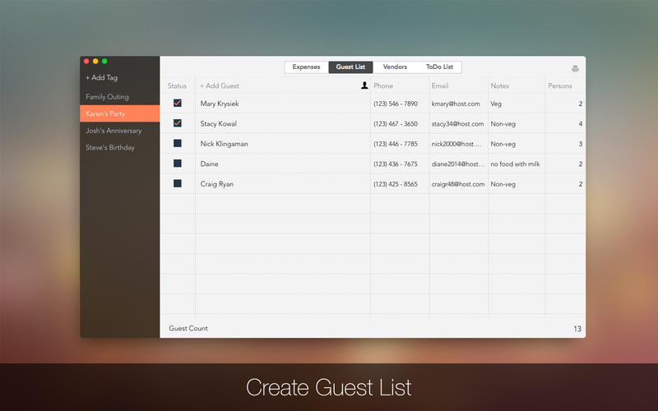Select the Guest List tab

(350, 67)
